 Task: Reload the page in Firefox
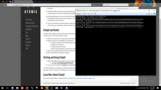(90, 5)
